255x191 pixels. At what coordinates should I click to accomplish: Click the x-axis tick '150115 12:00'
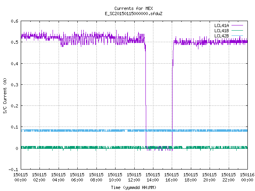[134, 177]
